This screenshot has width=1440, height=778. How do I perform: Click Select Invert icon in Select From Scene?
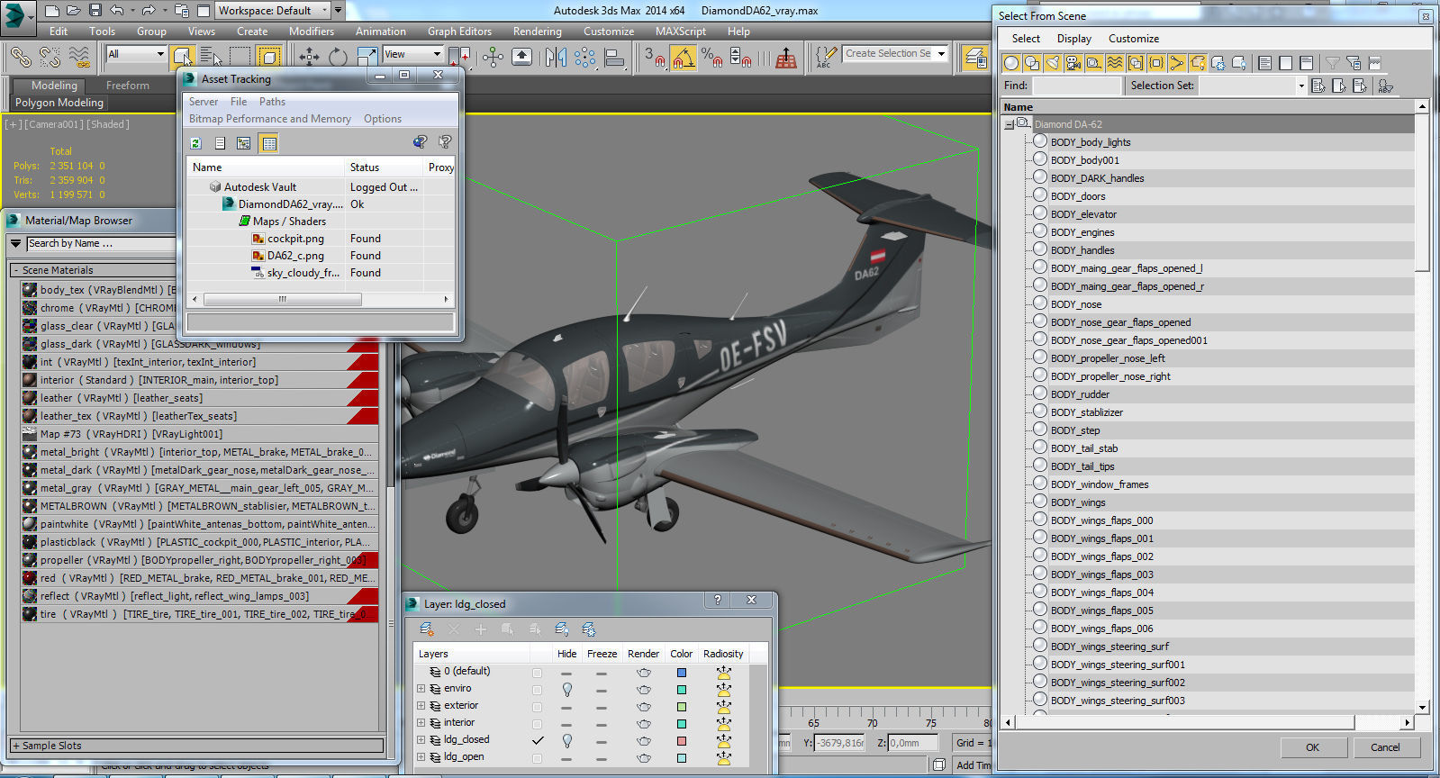pos(1307,63)
